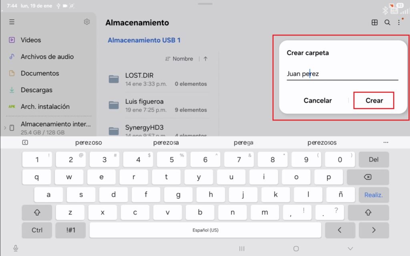Image resolution: width=410 pixels, height=256 pixels.
Task: Tap the search magnifier icon
Action: pos(387,23)
